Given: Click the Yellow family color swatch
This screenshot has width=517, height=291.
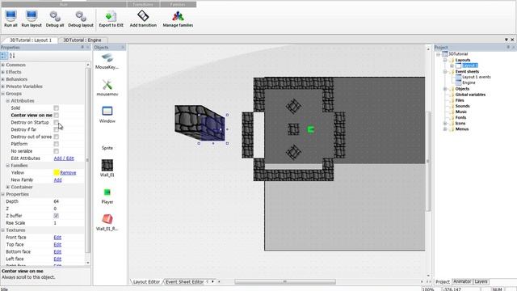Looking at the screenshot, I should point(57,172).
